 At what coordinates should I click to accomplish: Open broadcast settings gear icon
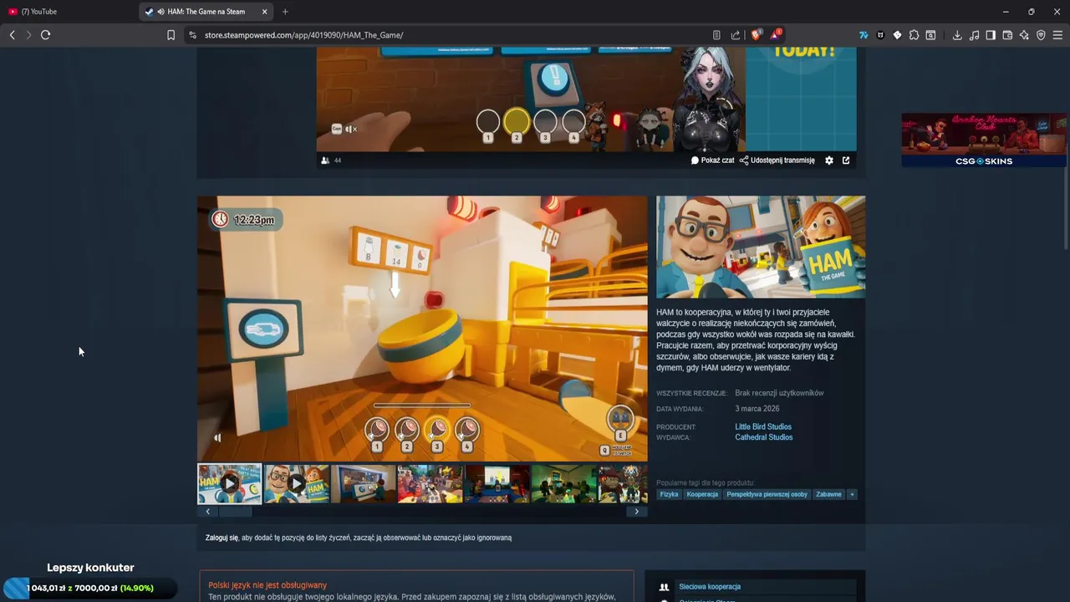[829, 161]
